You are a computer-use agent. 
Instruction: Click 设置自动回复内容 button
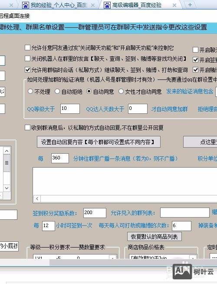[x=99, y=142]
